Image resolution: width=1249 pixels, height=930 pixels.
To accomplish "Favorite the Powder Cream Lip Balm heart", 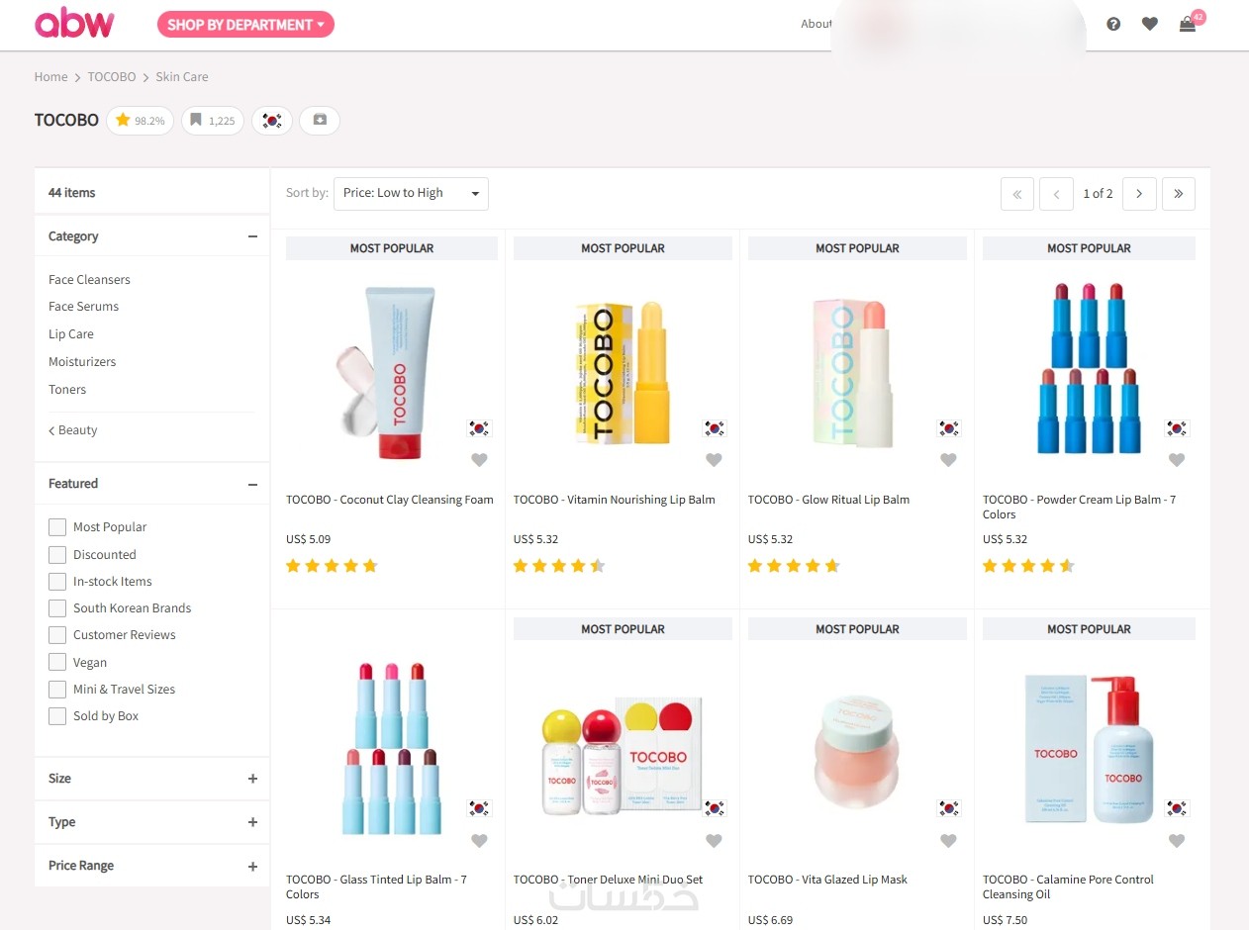I will [x=1177, y=460].
